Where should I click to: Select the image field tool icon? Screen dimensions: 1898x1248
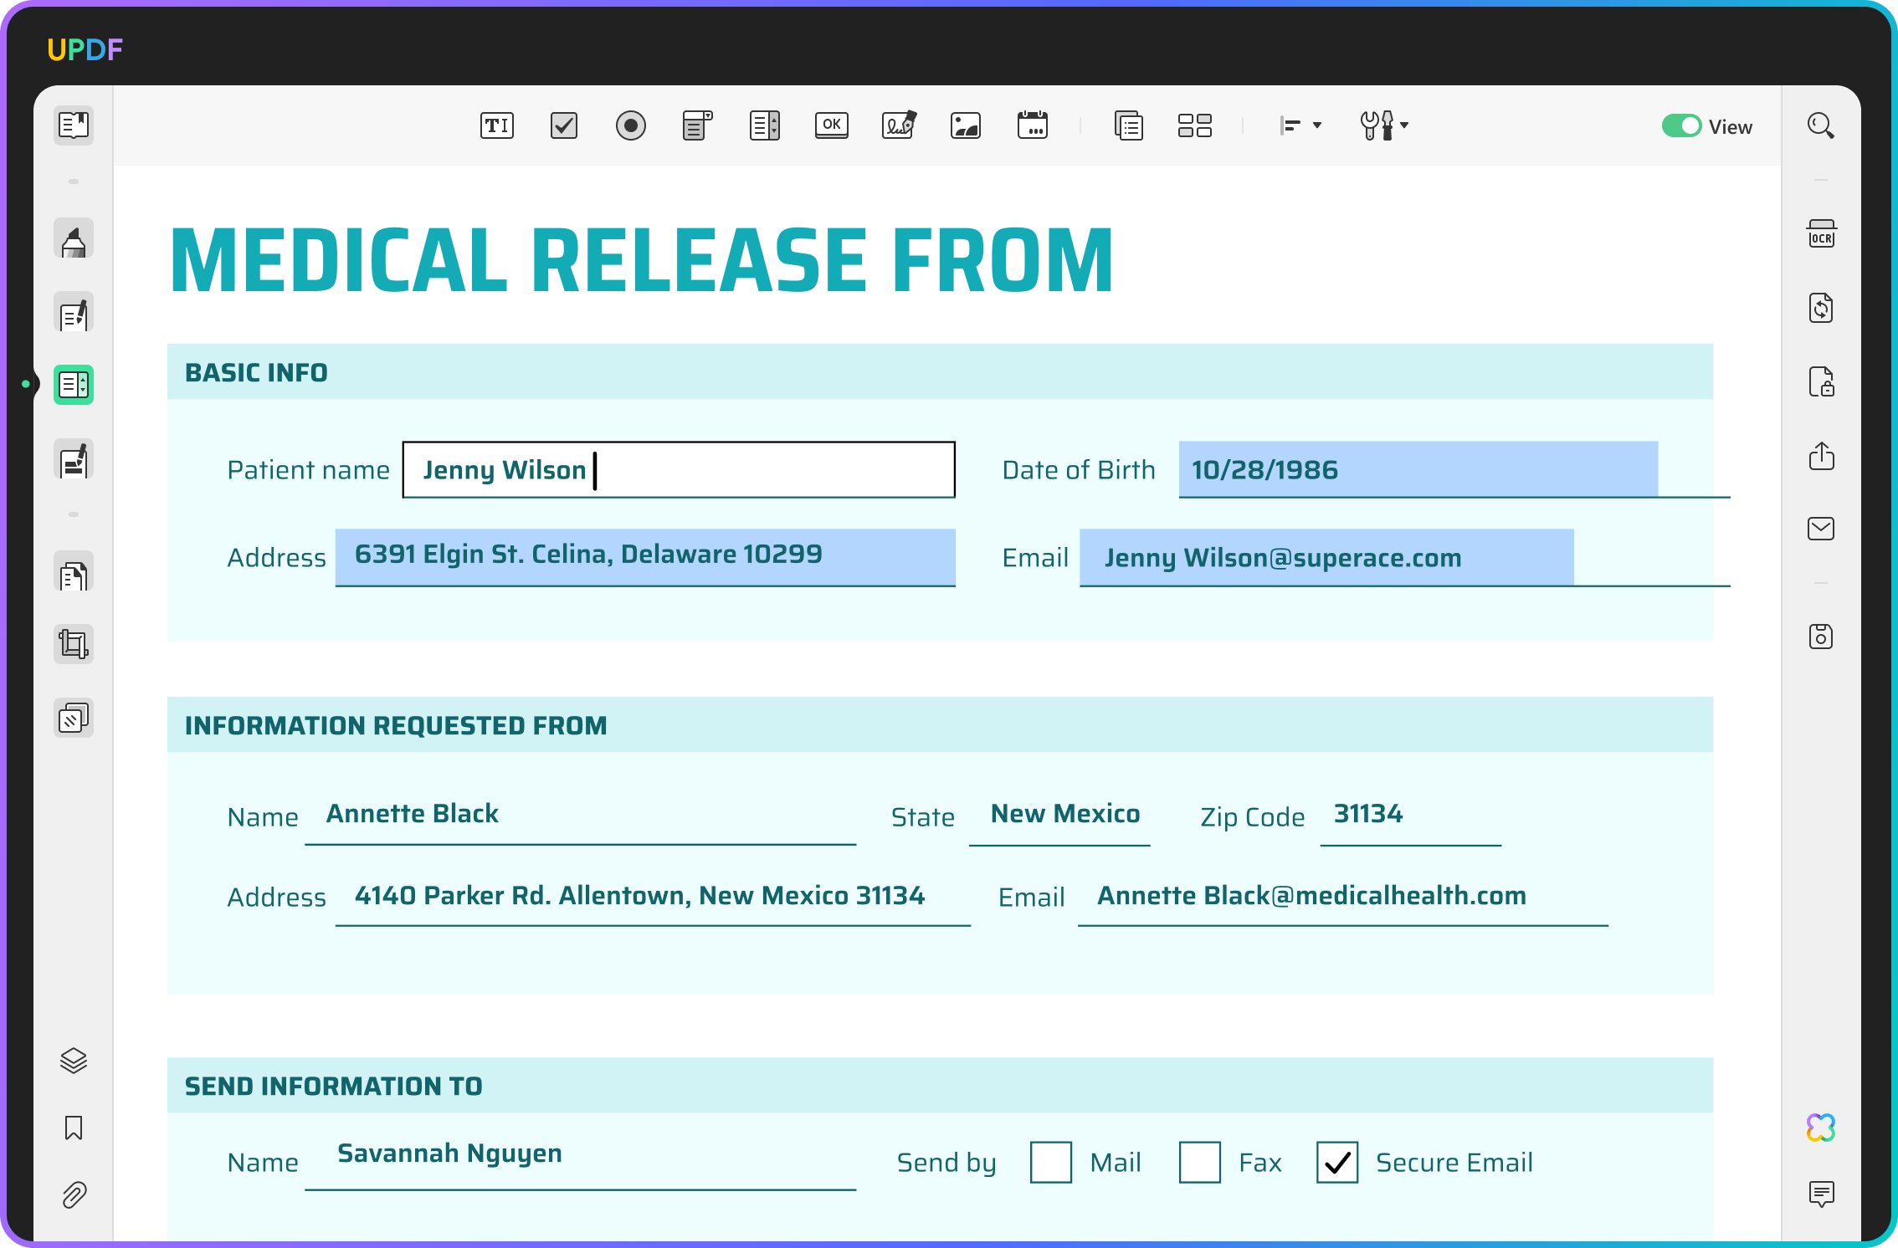point(966,125)
